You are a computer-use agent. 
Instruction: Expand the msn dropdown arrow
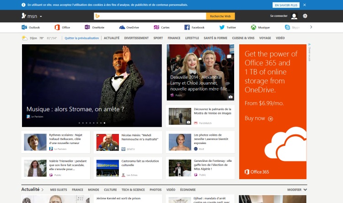(41, 16)
